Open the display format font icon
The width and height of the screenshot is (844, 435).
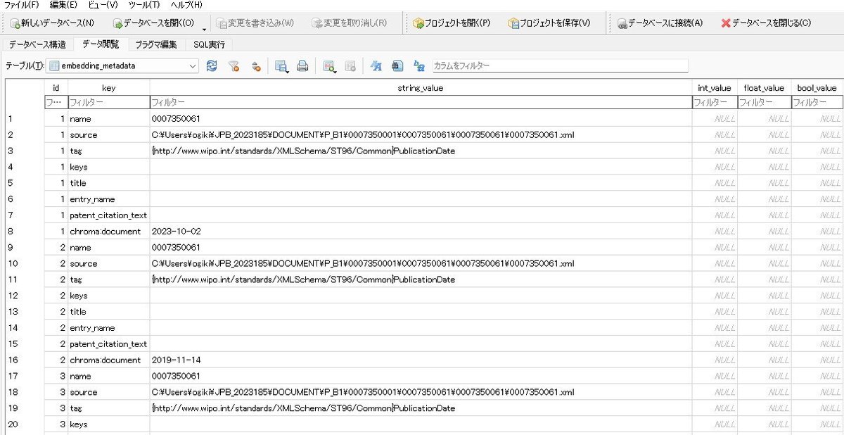pos(376,65)
